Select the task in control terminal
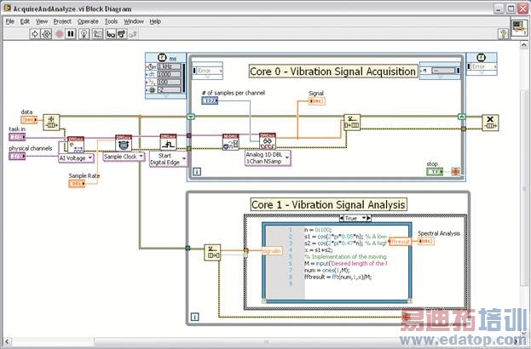This screenshot has height=349, width=531. point(17,137)
